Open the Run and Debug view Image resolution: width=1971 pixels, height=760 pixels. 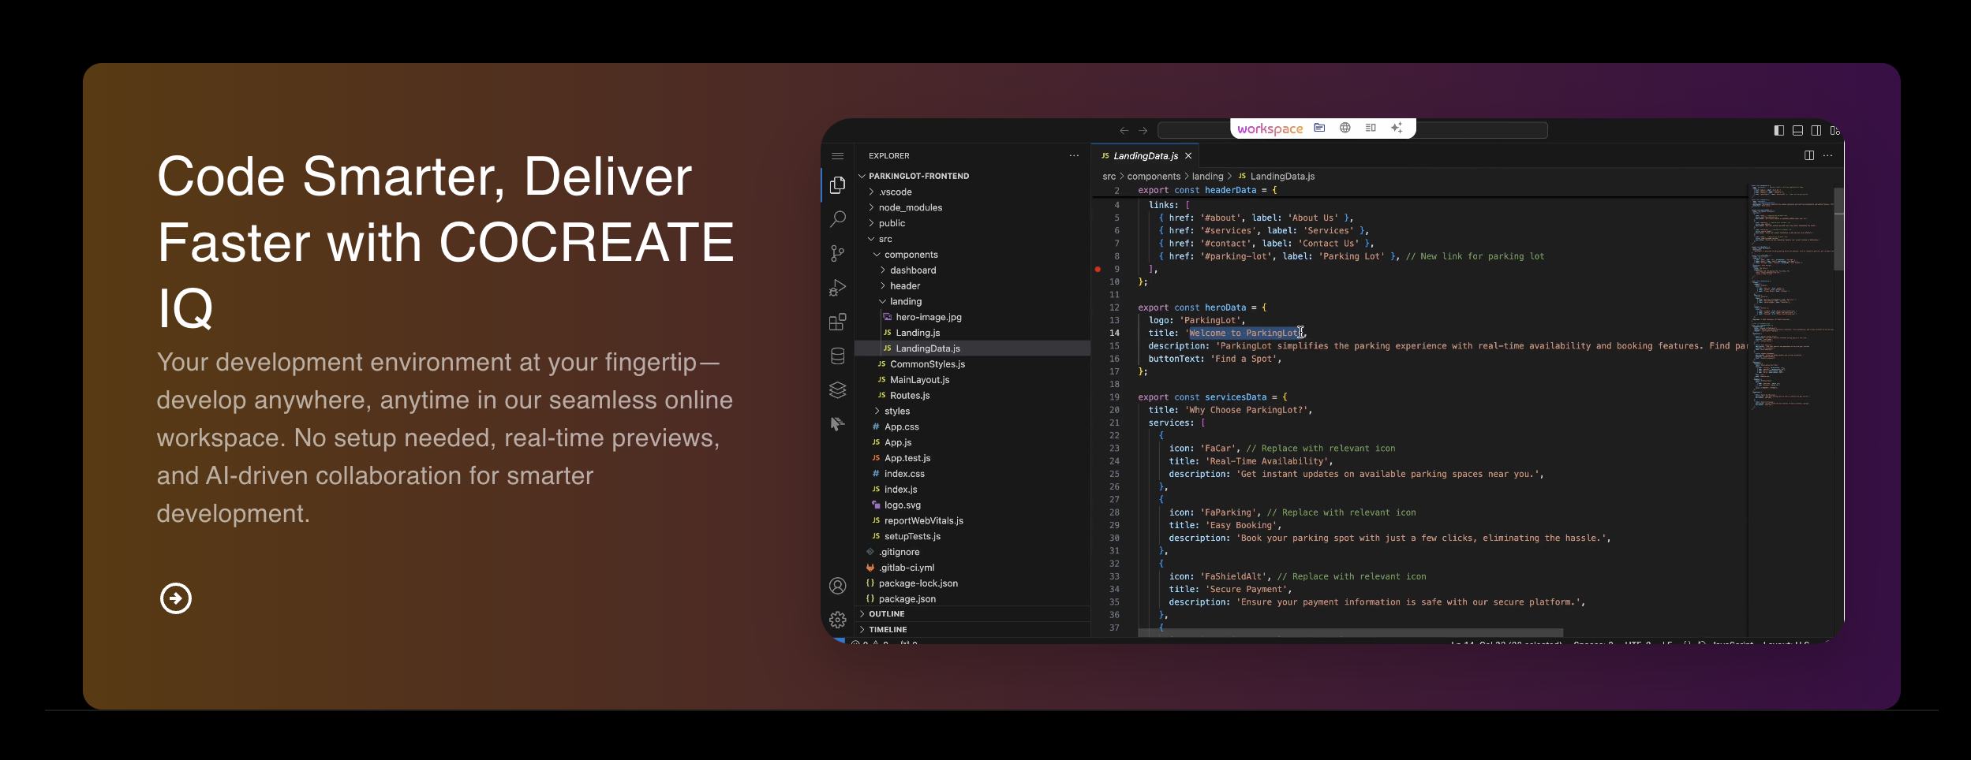coord(838,288)
